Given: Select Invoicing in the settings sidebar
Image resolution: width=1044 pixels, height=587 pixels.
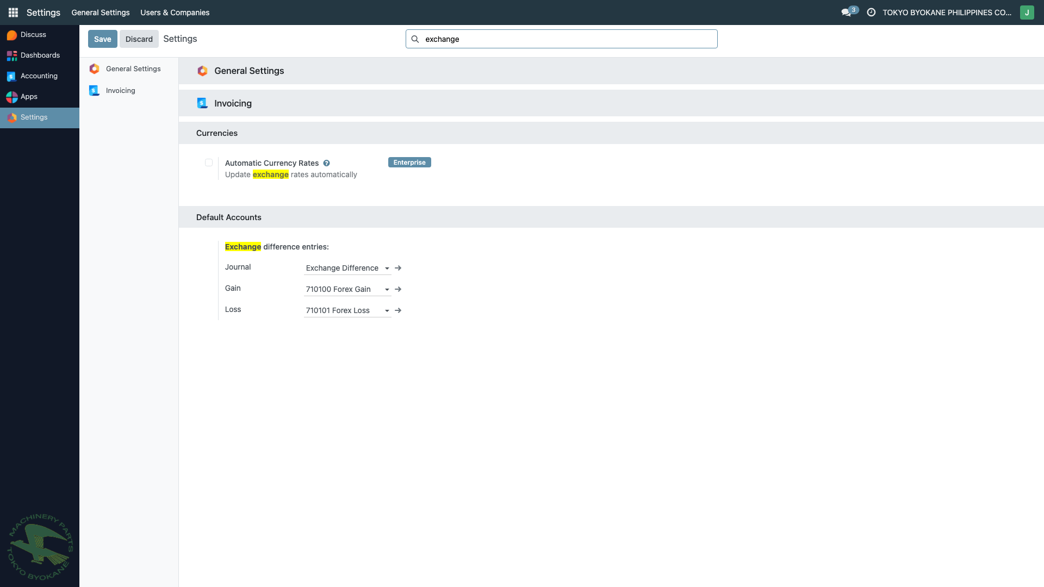Looking at the screenshot, I should (120, 90).
